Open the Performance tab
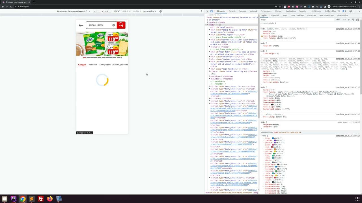The image size is (362, 203). coord(266,11)
